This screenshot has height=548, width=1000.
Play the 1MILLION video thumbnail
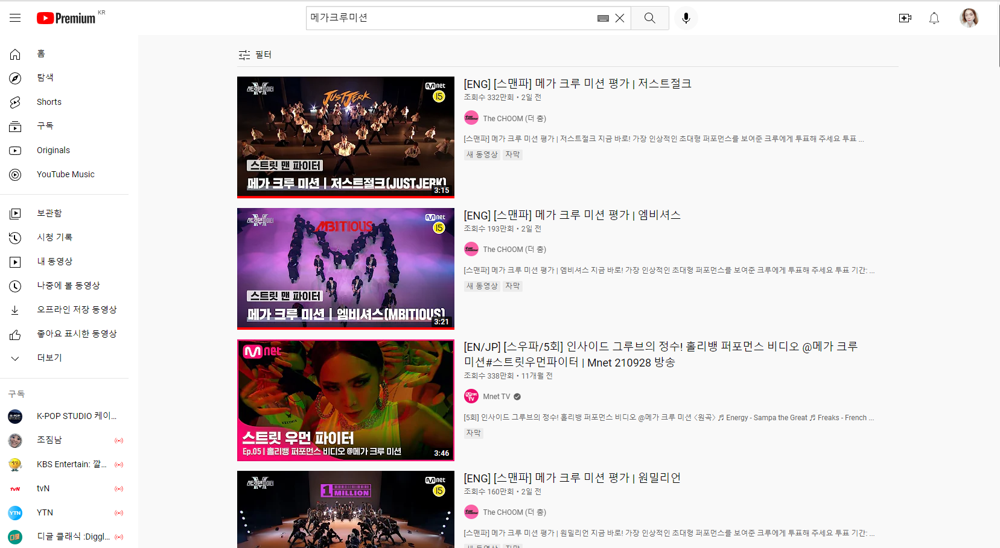click(346, 509)
